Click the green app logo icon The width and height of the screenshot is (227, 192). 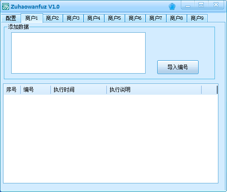coord(6,6)
